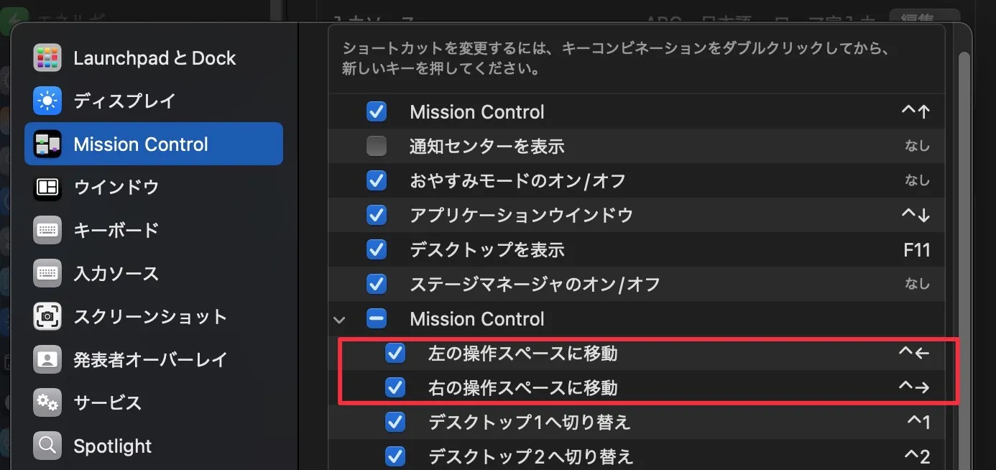Collapse the Mission Control group chevron
996x470 pixels.
coord(340,319)
